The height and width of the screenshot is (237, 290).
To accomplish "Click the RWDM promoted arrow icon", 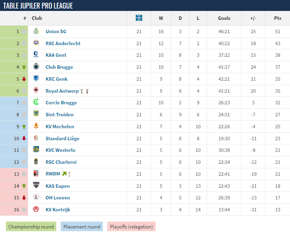I will click(x=64, y=174).
